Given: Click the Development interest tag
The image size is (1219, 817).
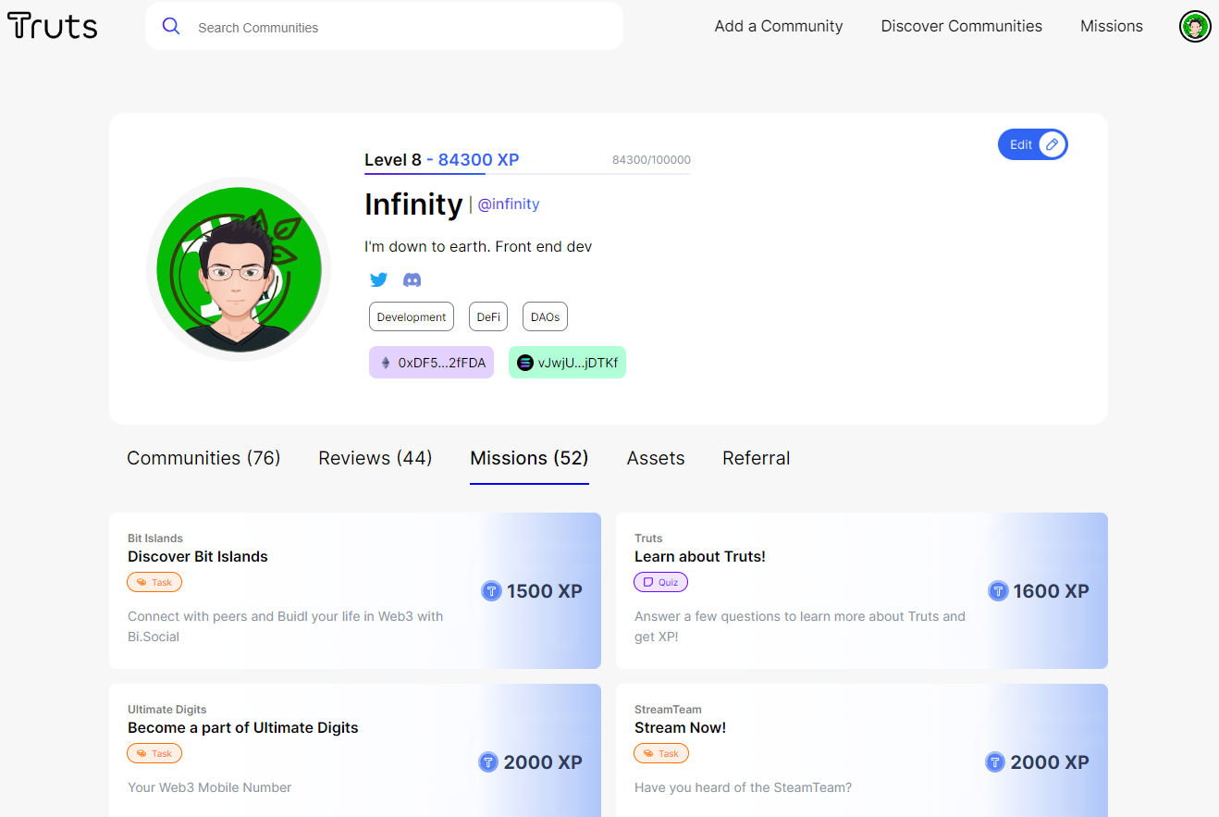Looking at the screenshot, I should 412,316.
